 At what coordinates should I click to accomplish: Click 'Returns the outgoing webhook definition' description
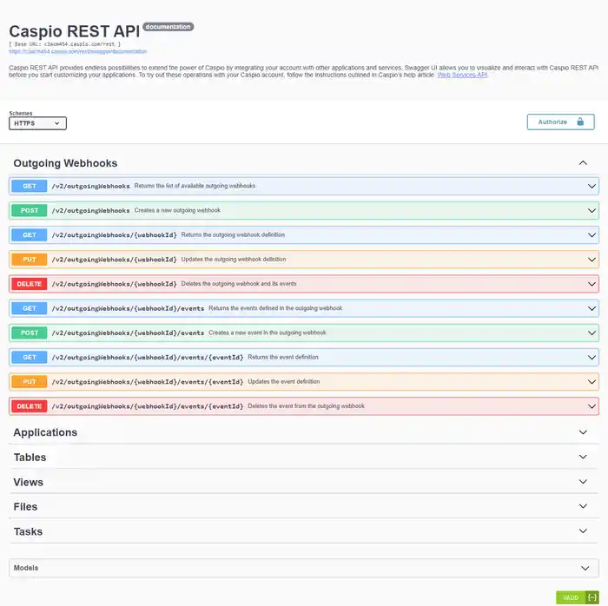tap(233, 234)
